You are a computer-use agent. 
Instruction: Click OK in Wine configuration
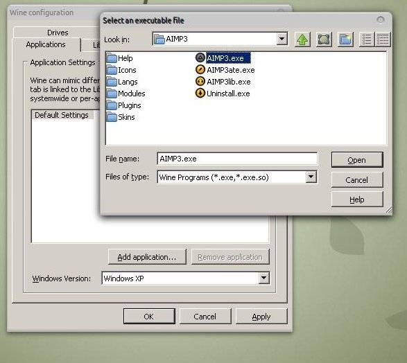[x=149, y=317]
